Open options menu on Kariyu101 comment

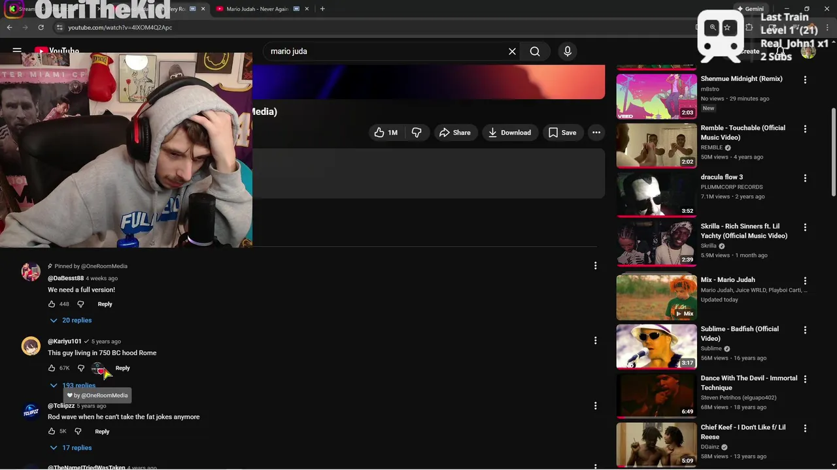pos(595,340)
